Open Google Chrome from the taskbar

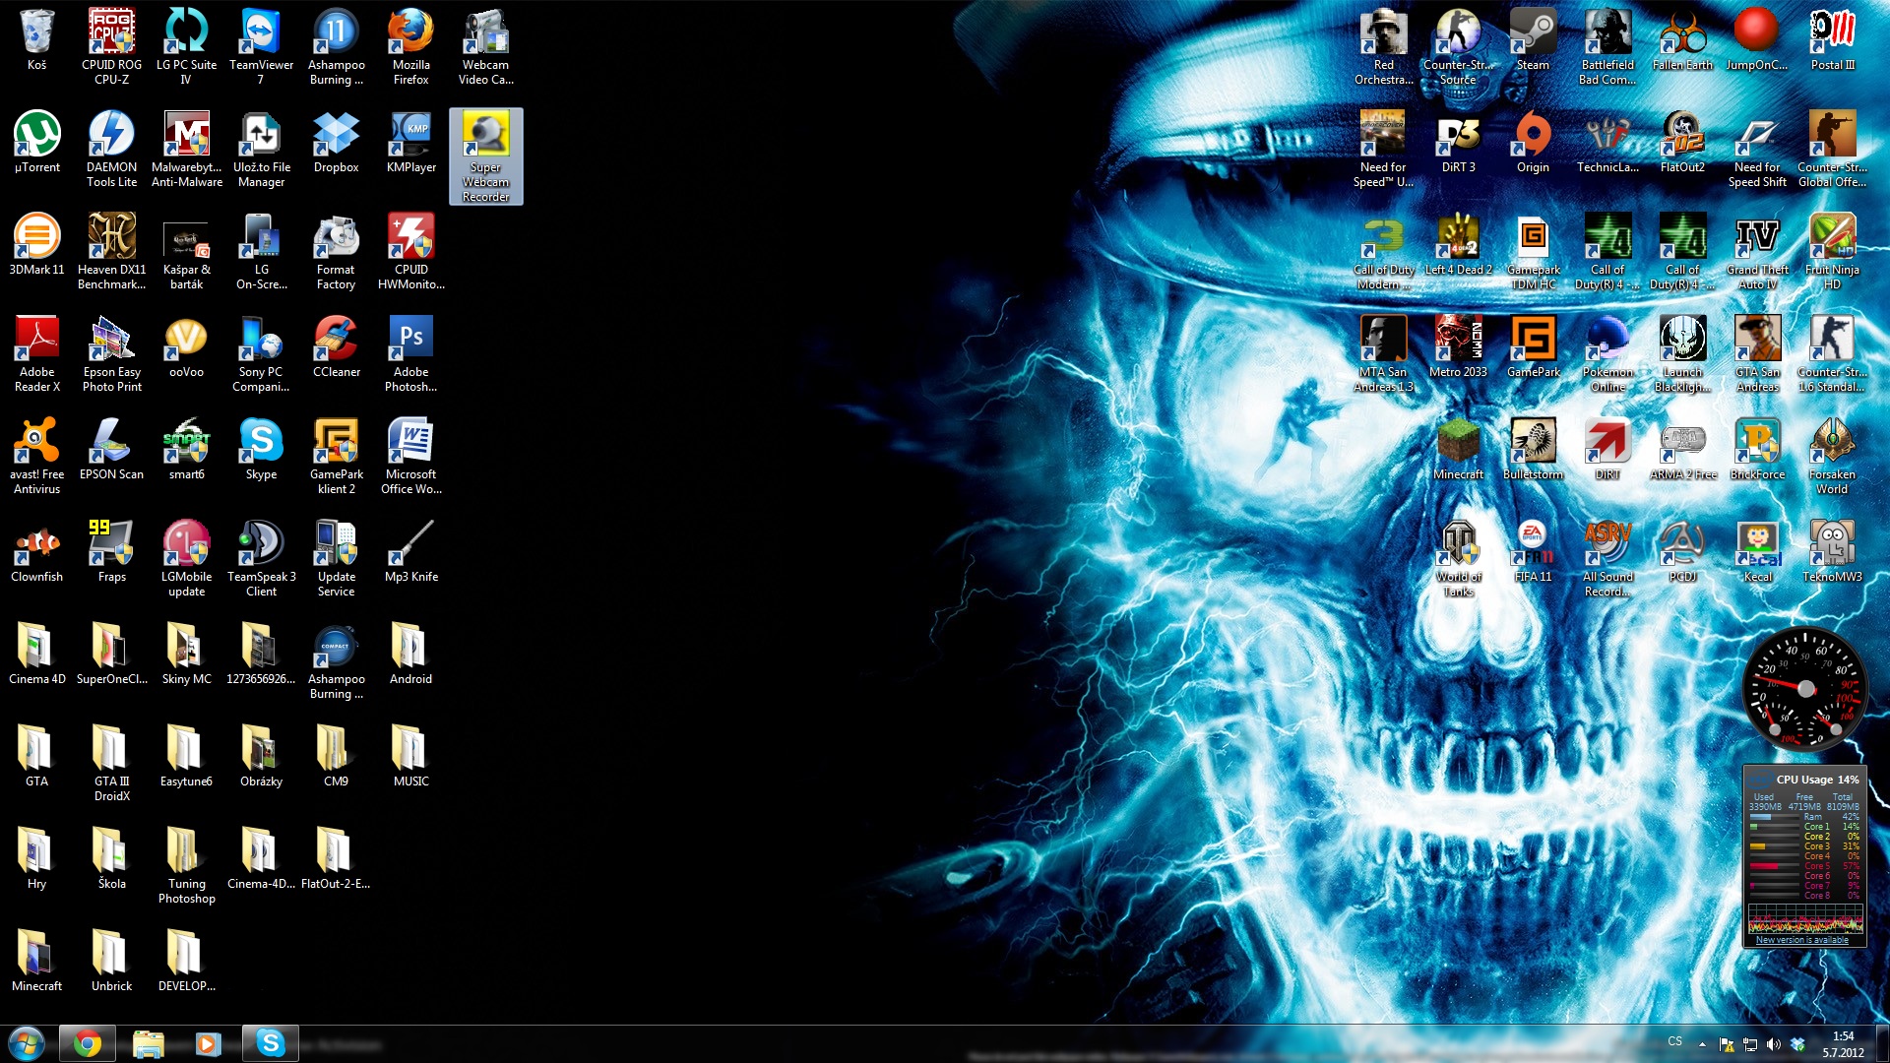[87, 1042]
